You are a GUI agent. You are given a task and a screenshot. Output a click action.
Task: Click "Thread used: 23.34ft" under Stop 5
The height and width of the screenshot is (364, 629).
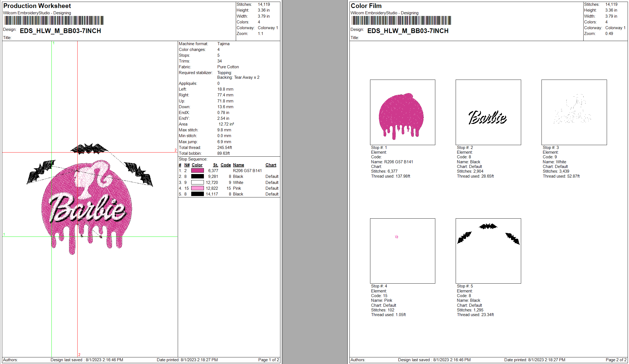click(475, 315)
